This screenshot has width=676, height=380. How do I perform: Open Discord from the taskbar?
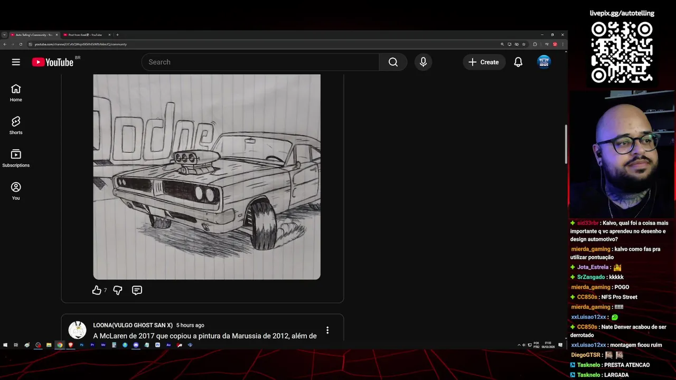136,345
